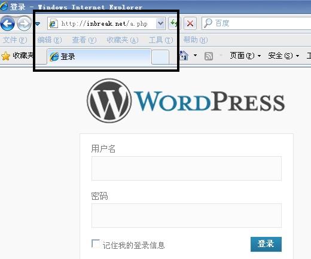The width and height of the screenshot is (311, 259).
Task: Click the 密码 password input field
Action: coord(187,215)
